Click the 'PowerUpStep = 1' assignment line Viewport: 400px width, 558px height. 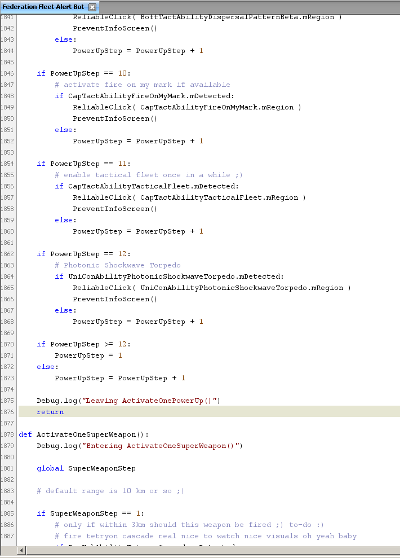tap(88, 355)
